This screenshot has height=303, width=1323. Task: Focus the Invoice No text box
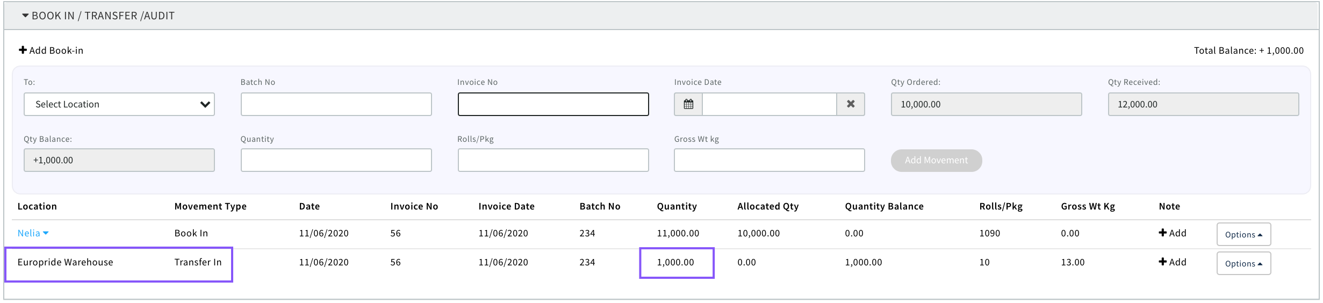point(553,104)
